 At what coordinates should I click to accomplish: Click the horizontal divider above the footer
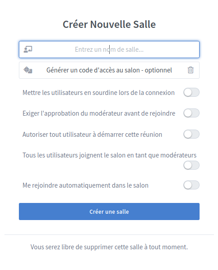pyautogui.click(x=109, y=234)
